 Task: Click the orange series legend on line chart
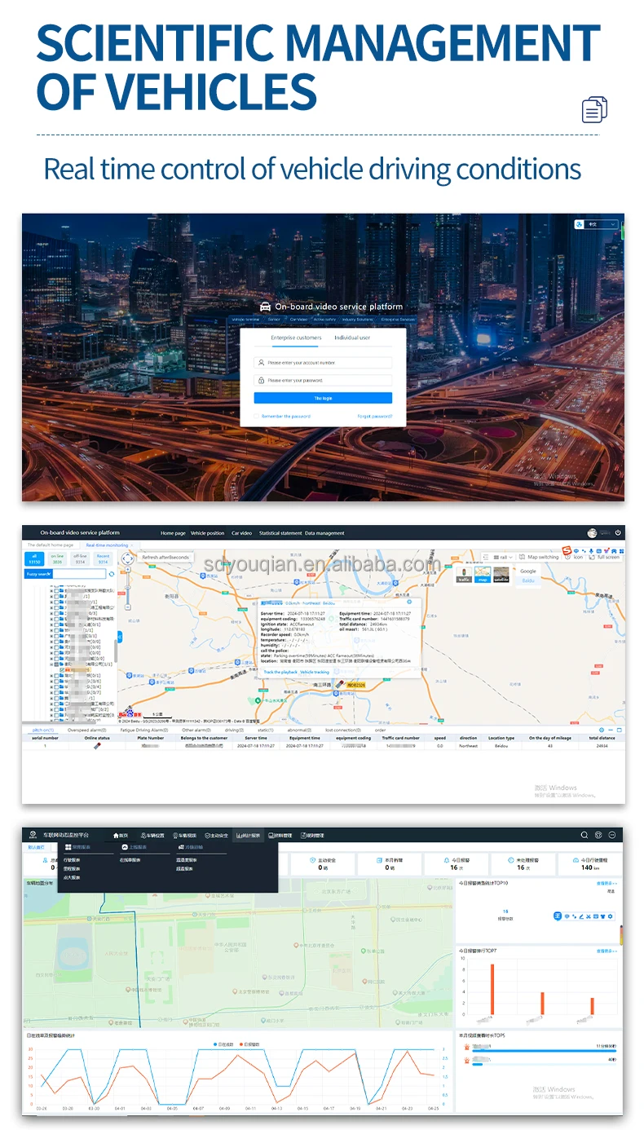pos(249,1044)
